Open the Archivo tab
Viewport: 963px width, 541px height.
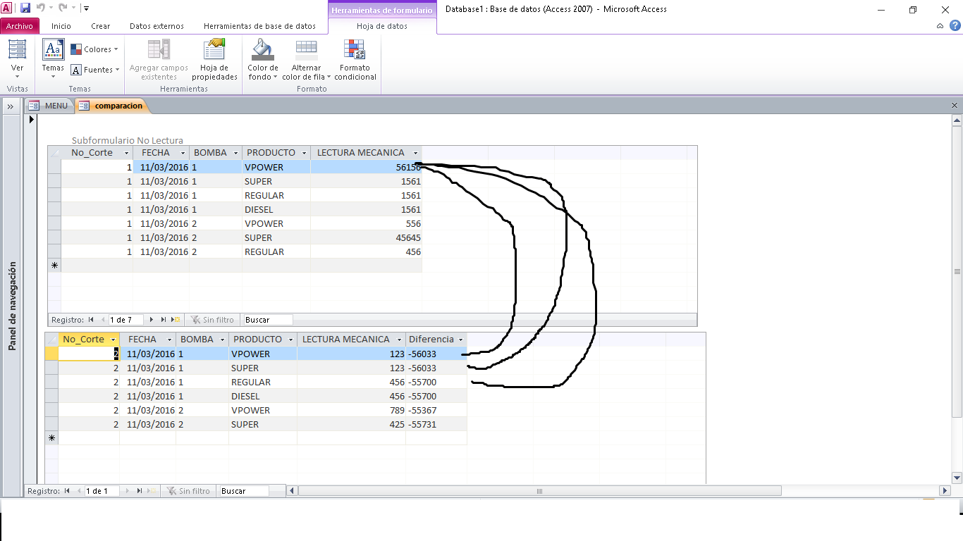20,26
